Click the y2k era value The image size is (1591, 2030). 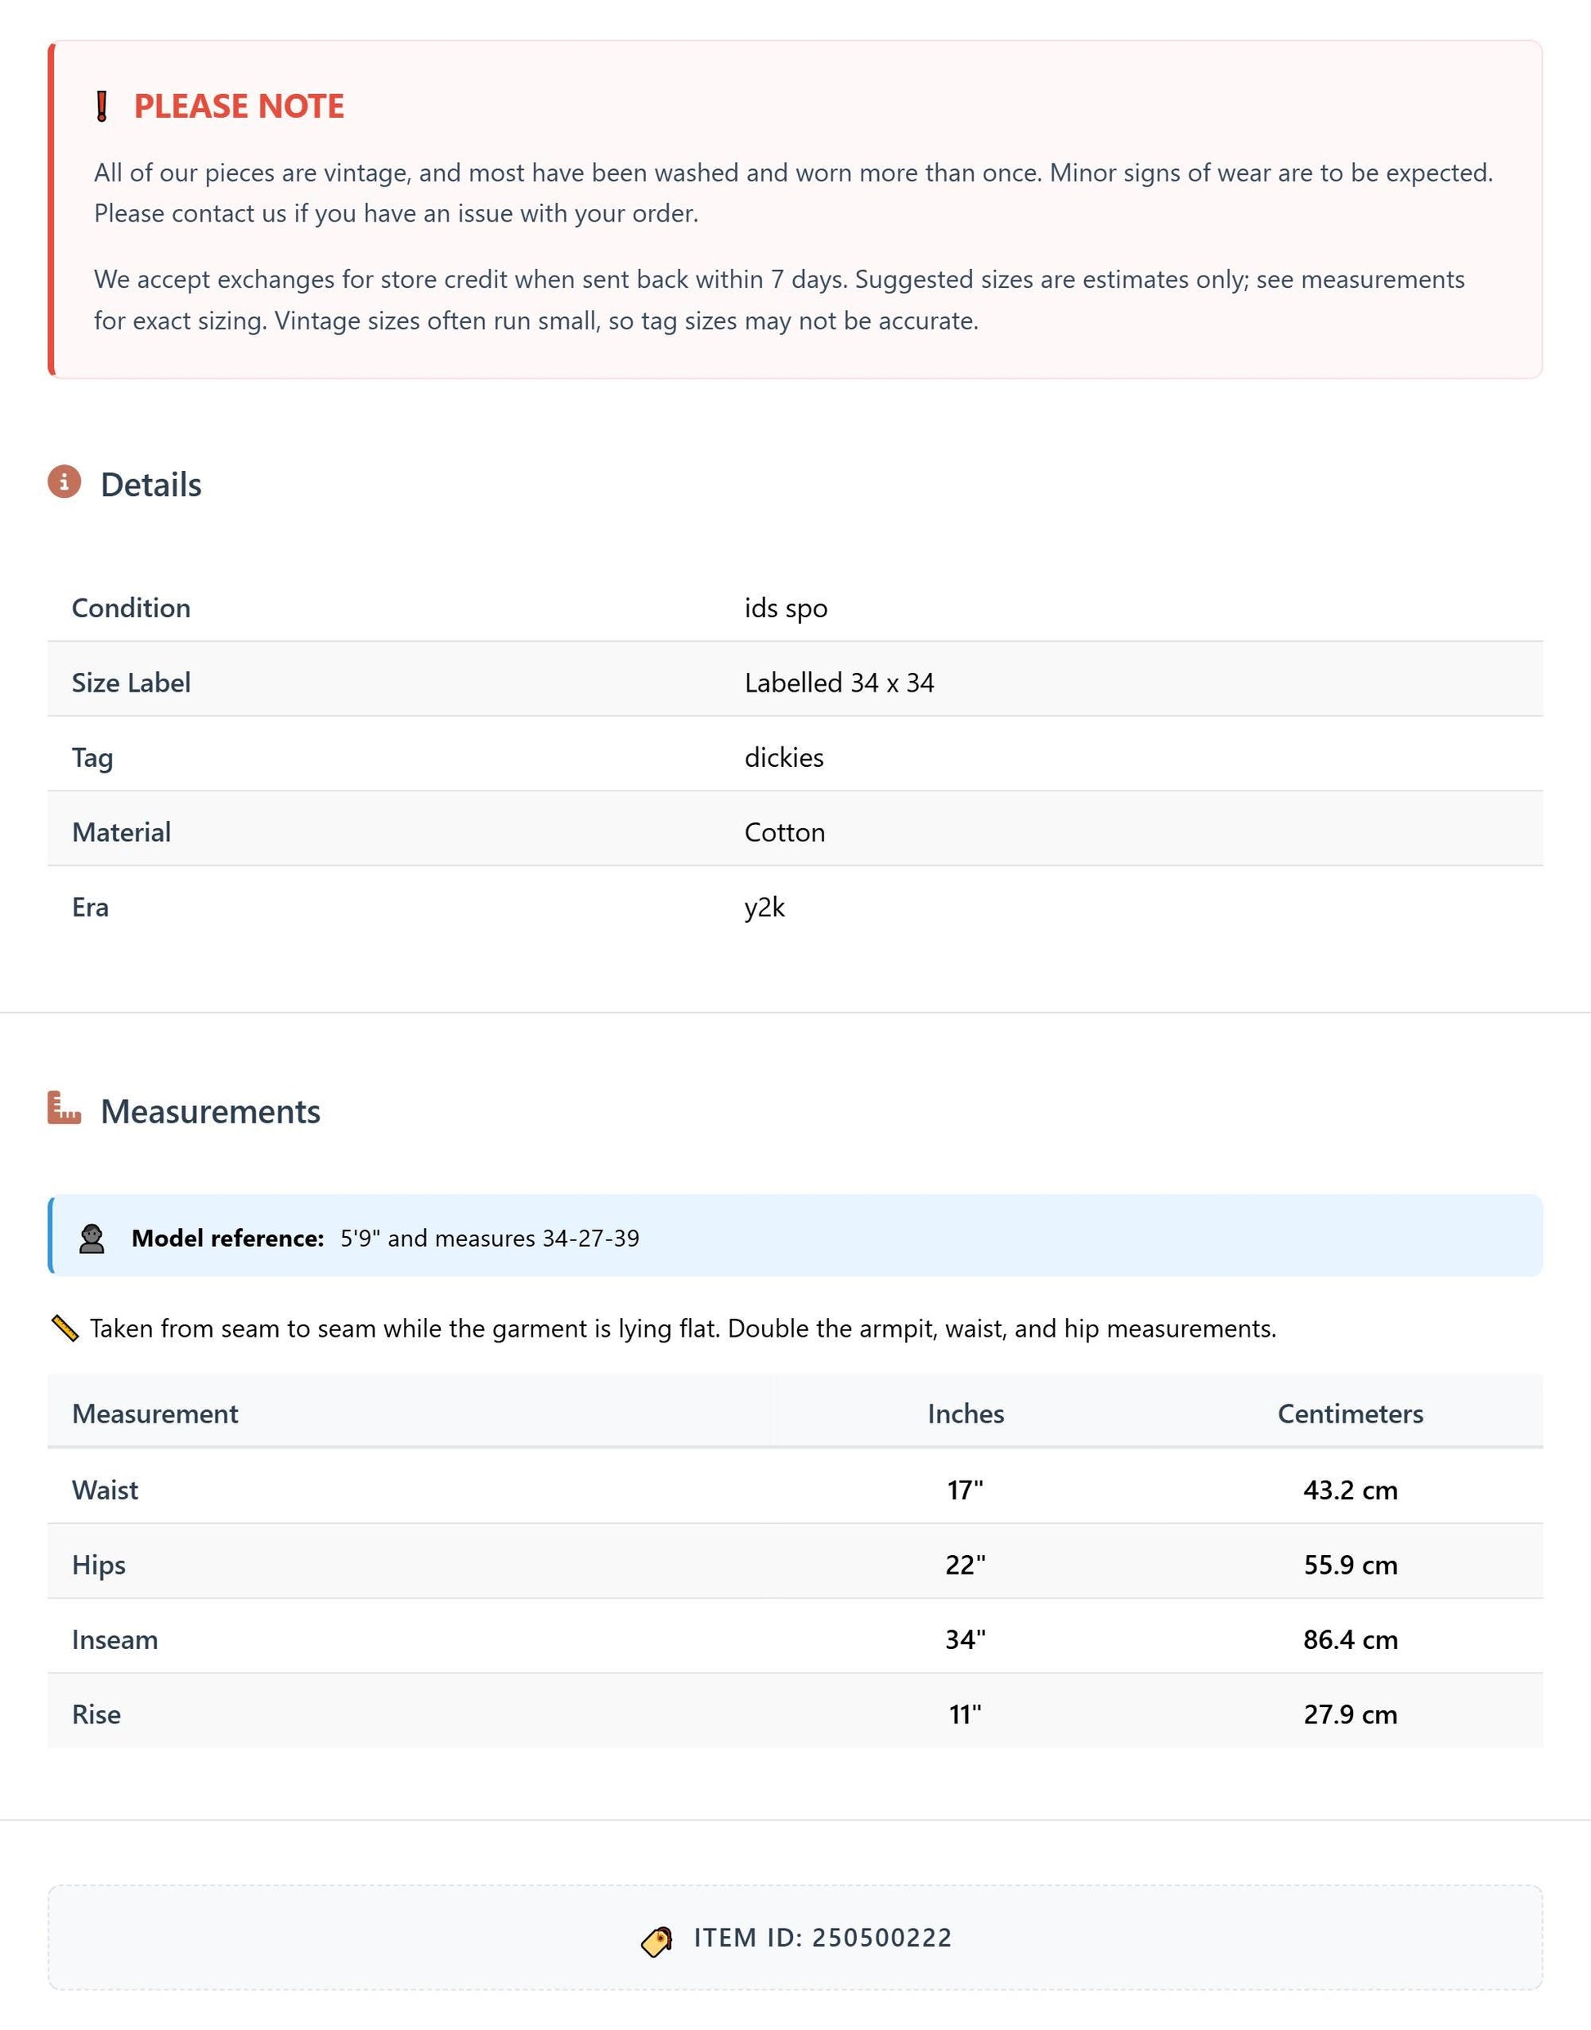[x=764, y=907]
